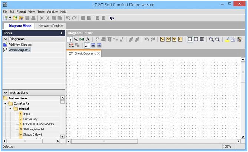Close the Circuit Diagram1 tab
The height and width of the screenshot is (152, 248).
[99, 54]
